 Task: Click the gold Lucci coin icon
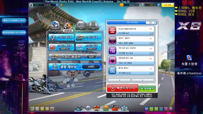coord(122,5)
